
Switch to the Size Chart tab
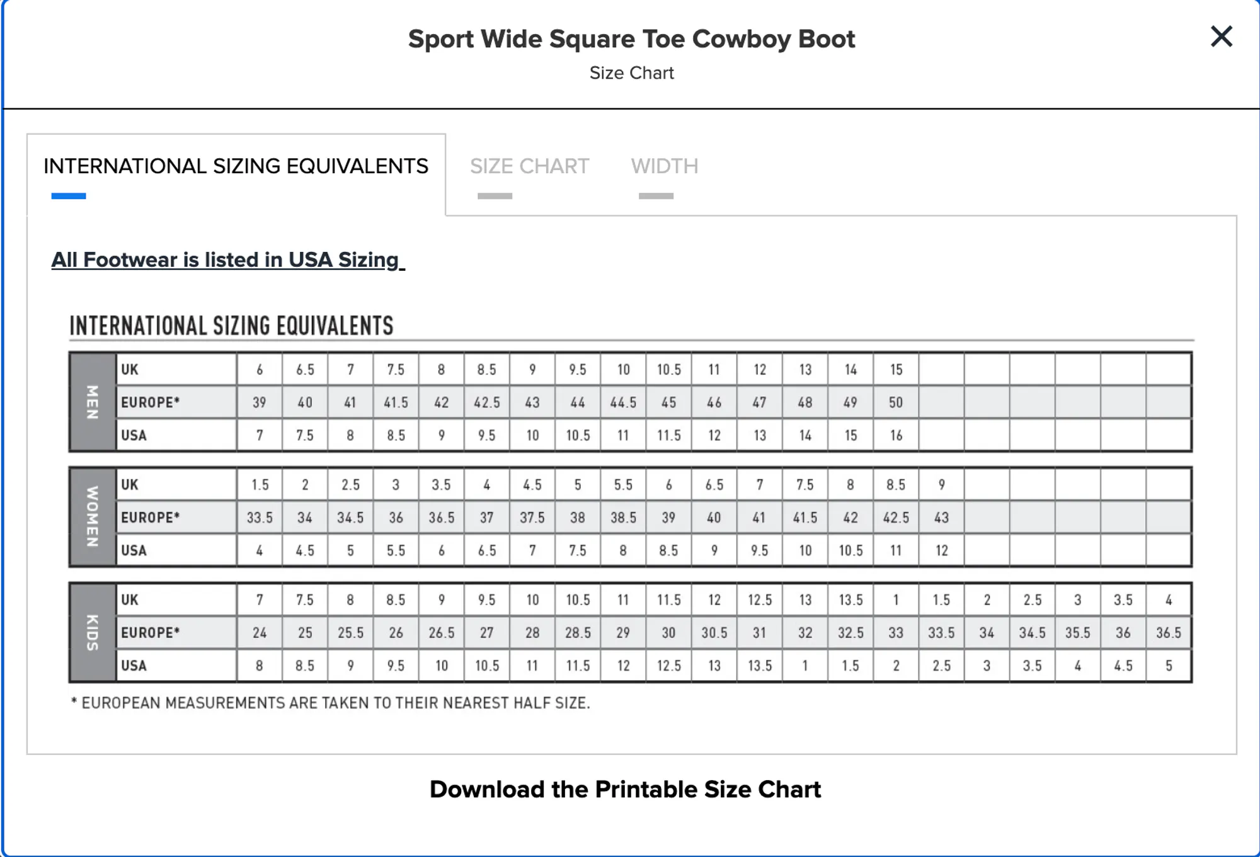[529, 166]
